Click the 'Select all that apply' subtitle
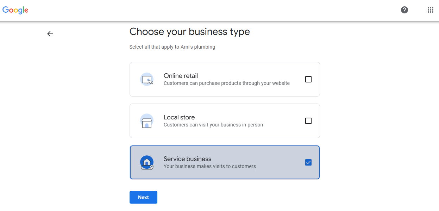439x211 pixels. (x=172, y=46)
